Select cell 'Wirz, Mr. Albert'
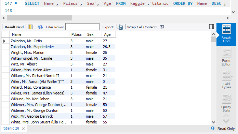 [x=40, y=64]
